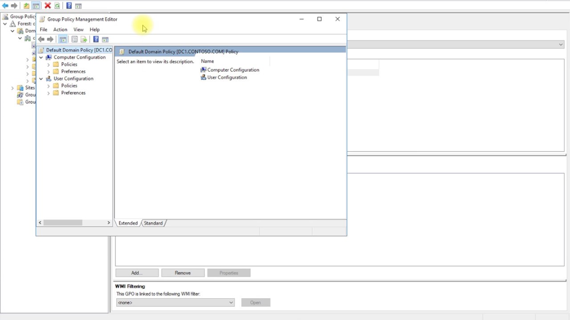The height and width of the screenshot is (320, 570).
Task: Click the User Configuration icon in the right list
Action: pyautogui.click(x=204, y=77)
